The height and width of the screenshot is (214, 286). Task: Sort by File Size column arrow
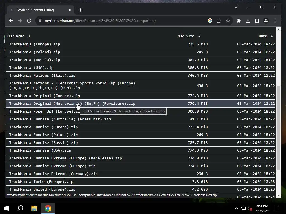199,36
